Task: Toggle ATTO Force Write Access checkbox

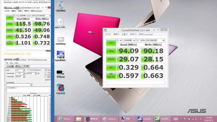Action: click(28, 70)
